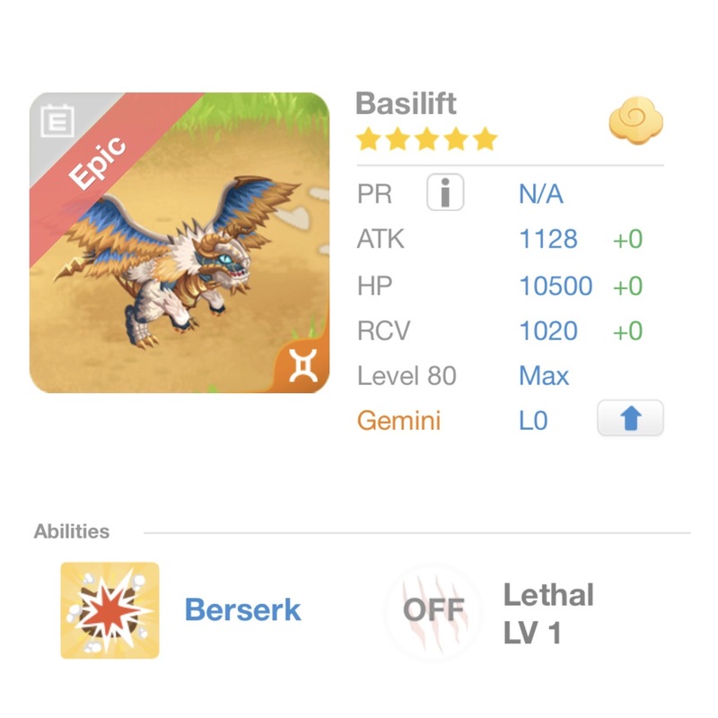Click the PR info icon
Viewport: 718px width, 718px height.
pyautogui.click(x=445, y=193)
